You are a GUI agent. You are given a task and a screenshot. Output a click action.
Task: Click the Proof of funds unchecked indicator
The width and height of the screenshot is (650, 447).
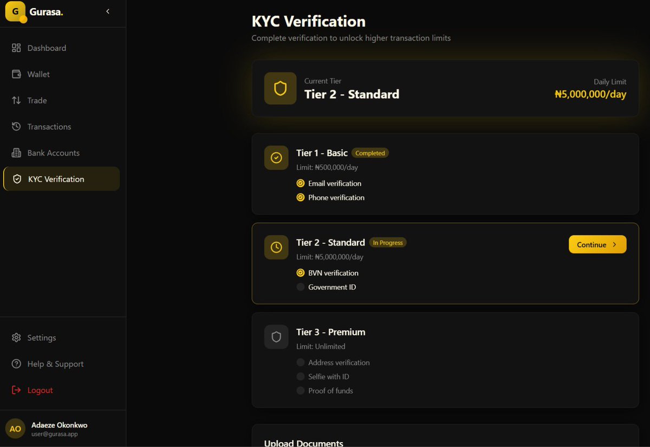coord(301,391)
